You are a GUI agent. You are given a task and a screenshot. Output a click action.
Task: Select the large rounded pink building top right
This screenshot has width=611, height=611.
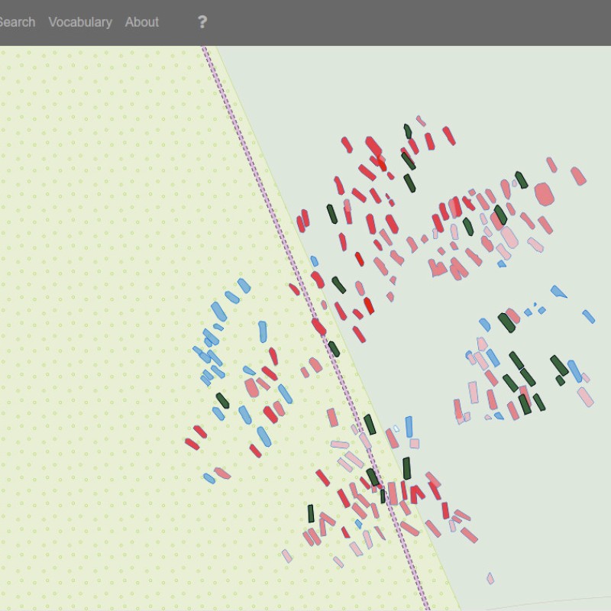[544, 192]
